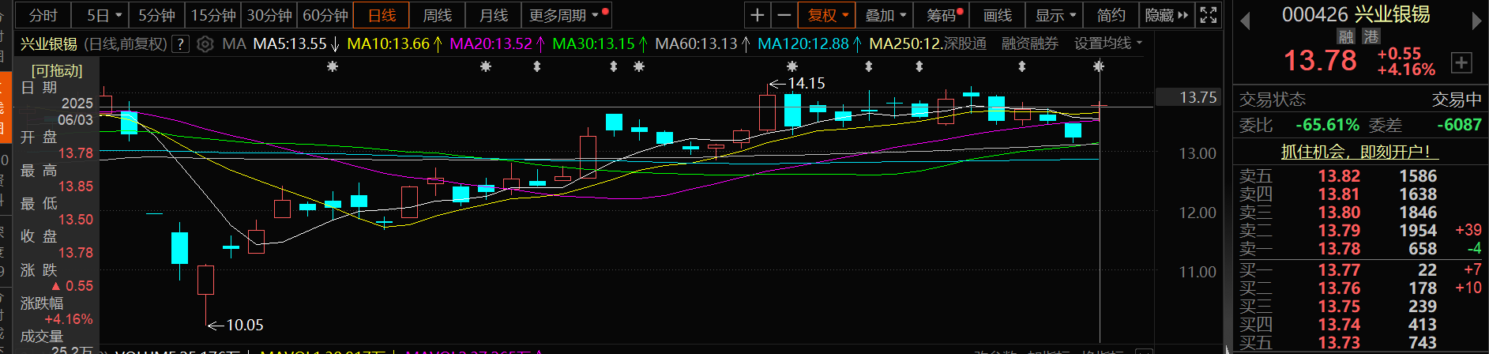Click the 买一 price 13.77
This screenshot has width=1489, height=354.
click(1339, 270)
